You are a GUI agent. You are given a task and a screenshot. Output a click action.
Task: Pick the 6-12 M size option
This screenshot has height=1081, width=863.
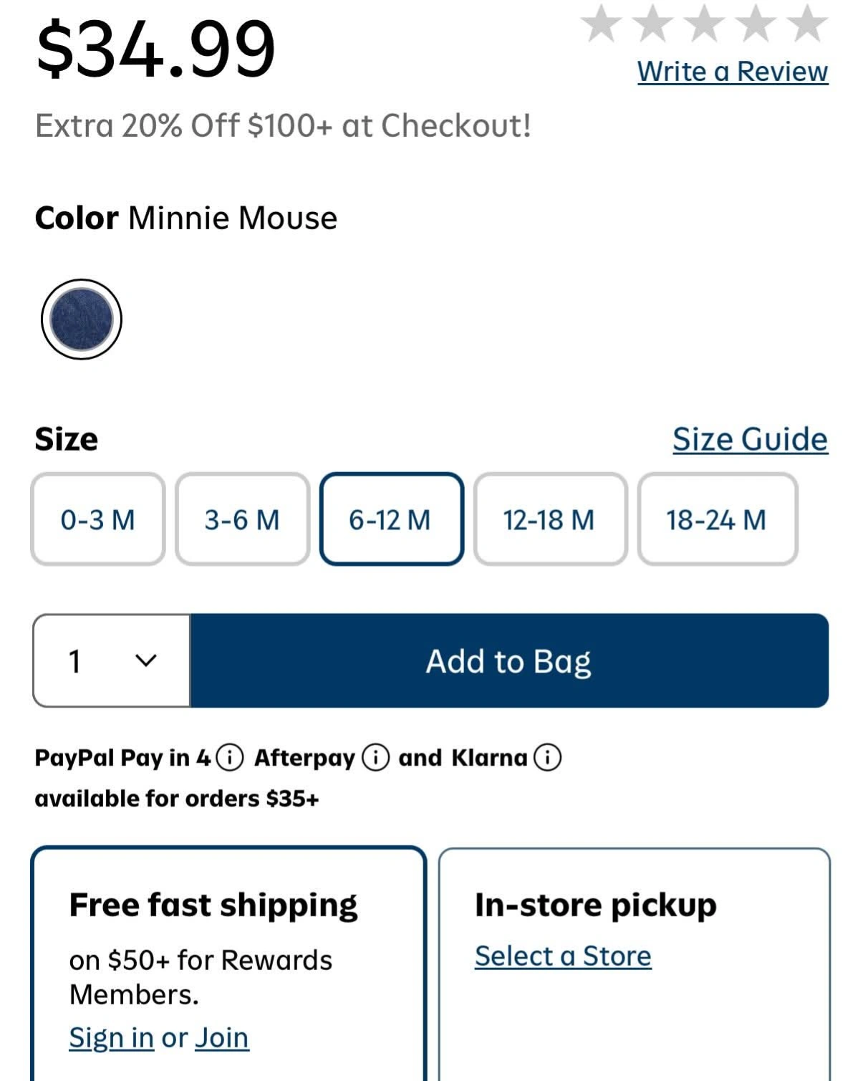[x=391, y=519]
